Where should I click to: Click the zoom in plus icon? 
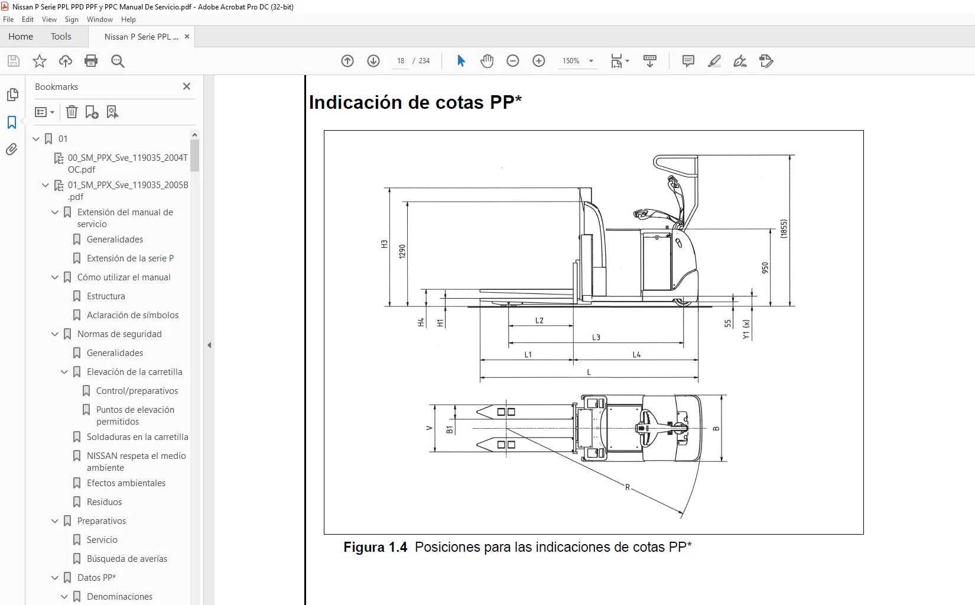coord(539,61)
